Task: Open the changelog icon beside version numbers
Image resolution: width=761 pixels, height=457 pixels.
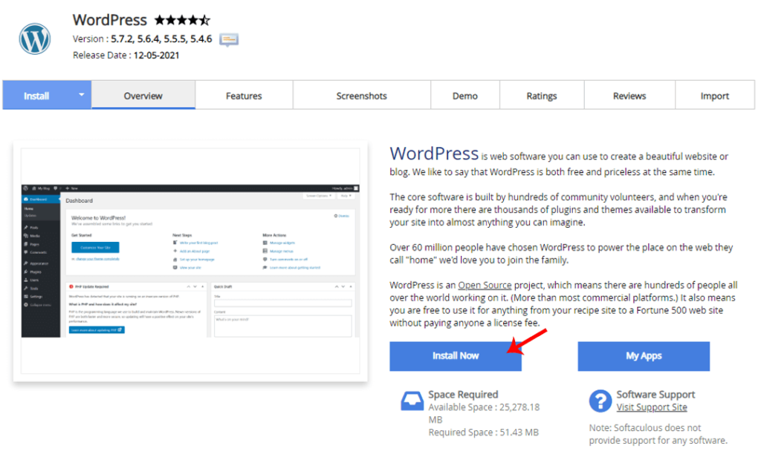Action: 229,39
